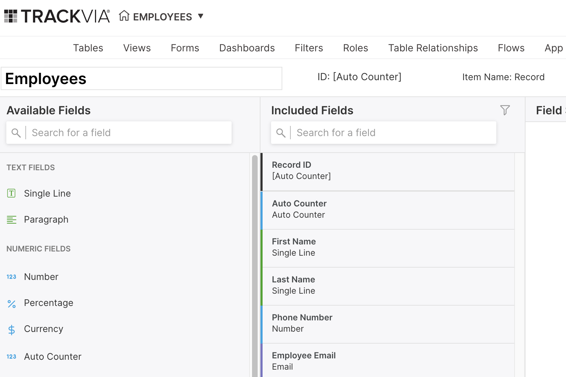Select the Paragraph available field

[46, 219]
